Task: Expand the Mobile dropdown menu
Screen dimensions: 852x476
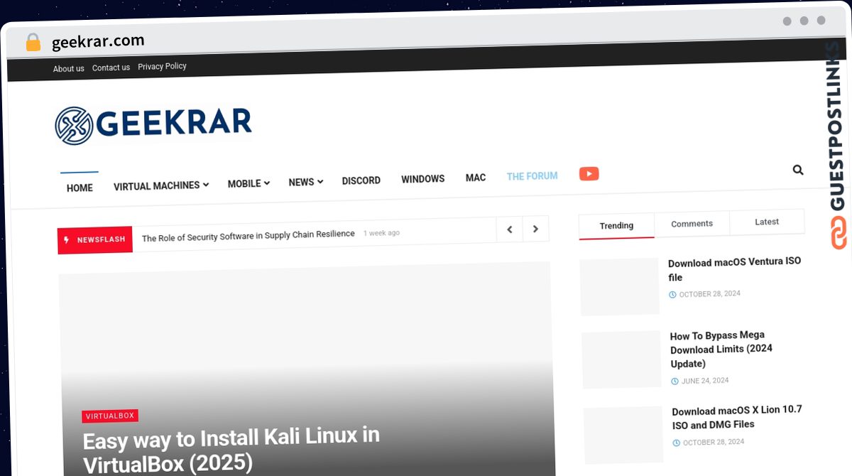Action: 248,183
